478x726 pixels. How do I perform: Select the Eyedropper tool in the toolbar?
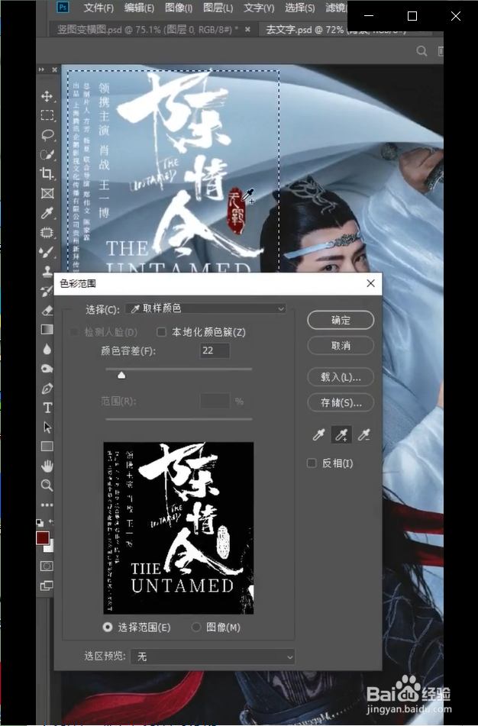tap(47, 212)
